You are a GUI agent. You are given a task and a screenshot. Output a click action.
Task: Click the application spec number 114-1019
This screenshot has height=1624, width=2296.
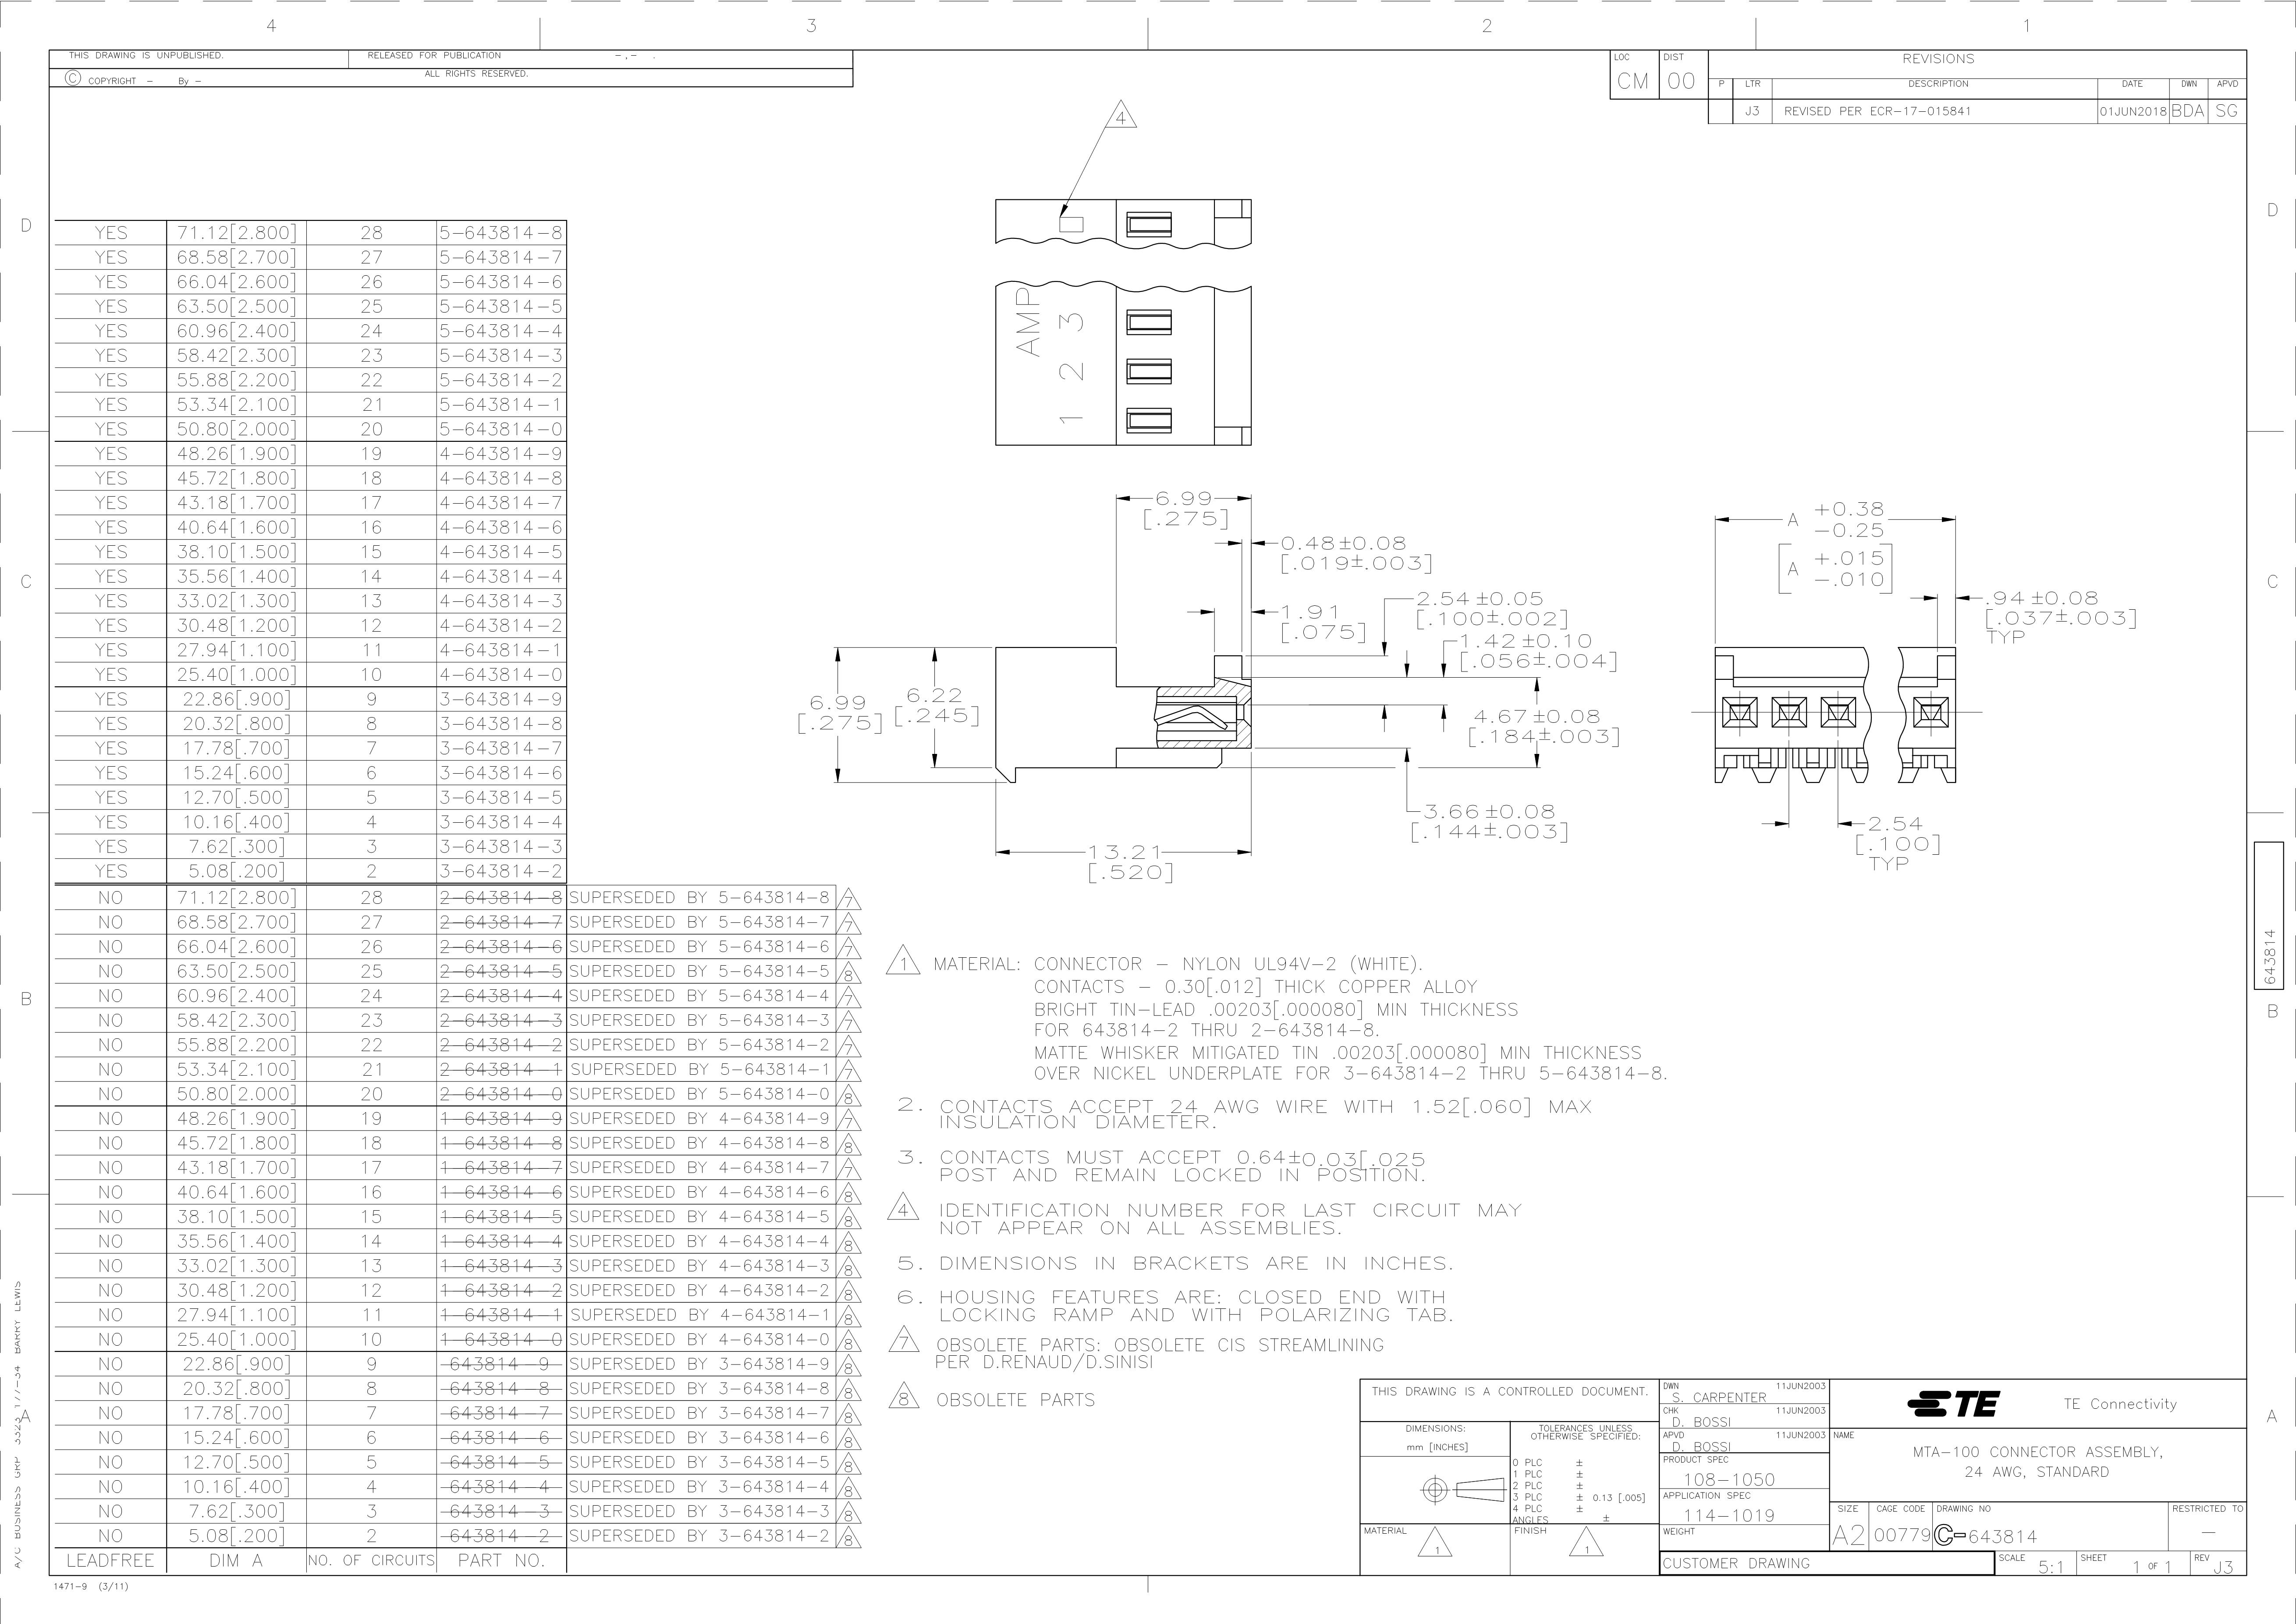tap(1729, 1515)
